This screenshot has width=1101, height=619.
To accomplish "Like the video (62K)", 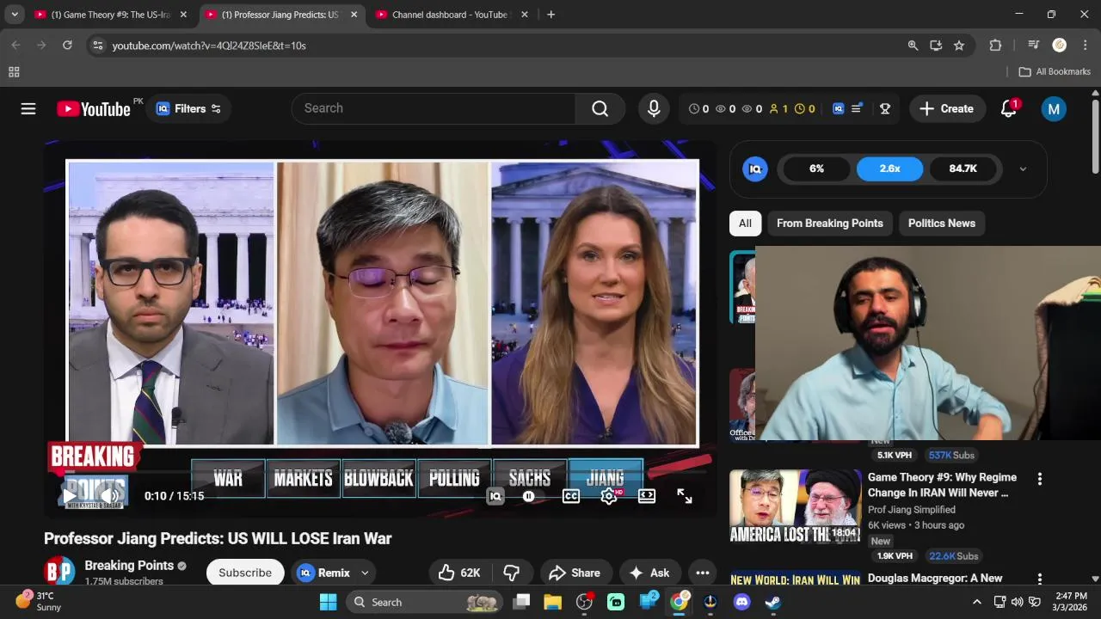I will (459, 573).
